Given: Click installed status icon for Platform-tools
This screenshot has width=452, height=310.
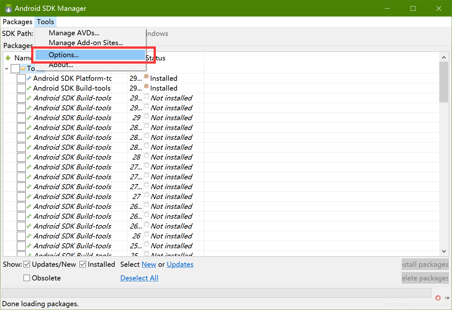Looking at the screenshot, I should 146,76.
